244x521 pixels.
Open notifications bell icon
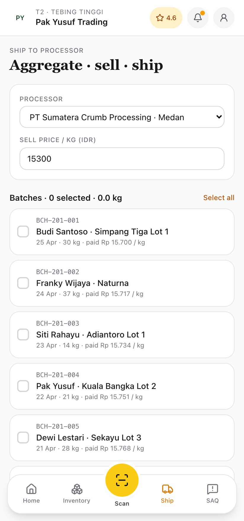point(198,18)
